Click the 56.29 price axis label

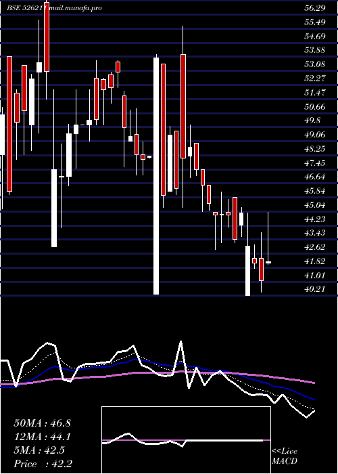[x=315, y=8]
